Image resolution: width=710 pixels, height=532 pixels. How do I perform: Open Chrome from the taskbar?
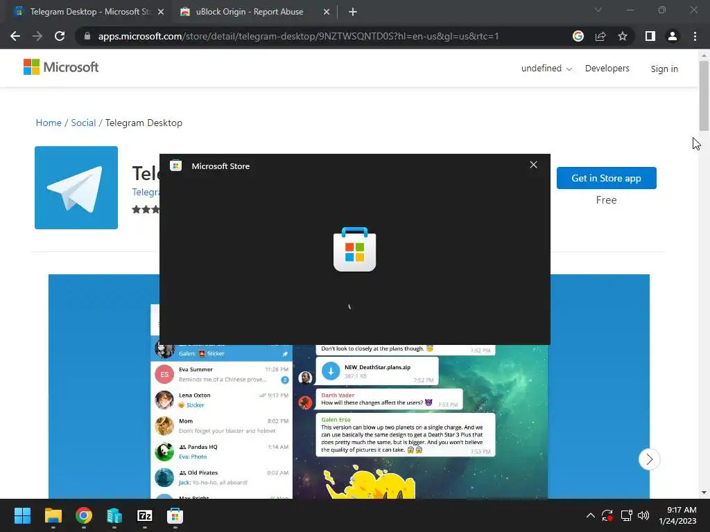[x=84, y=515]
